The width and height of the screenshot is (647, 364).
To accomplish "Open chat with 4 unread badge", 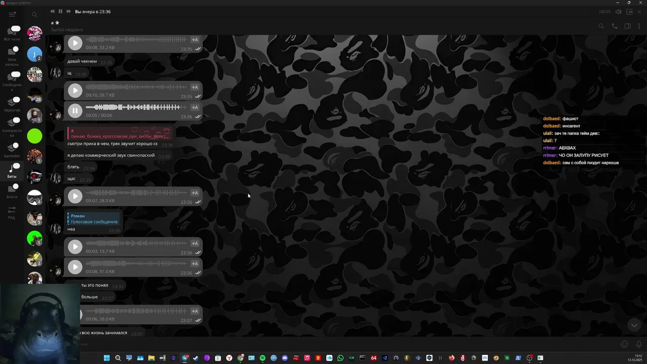I will tap(34, 198).
